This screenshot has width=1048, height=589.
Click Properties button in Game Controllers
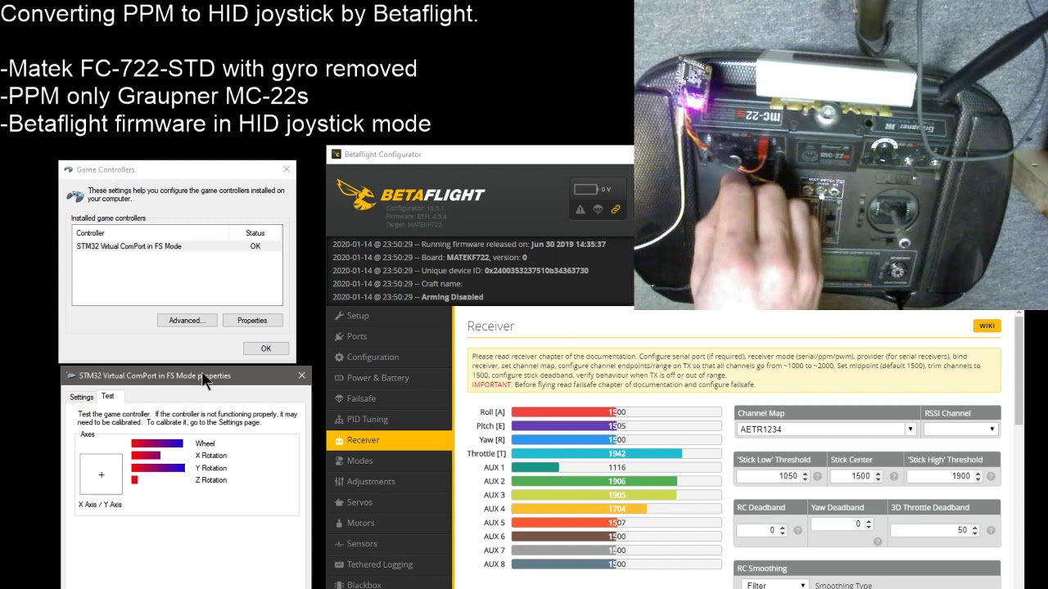(x=252, y=321)
